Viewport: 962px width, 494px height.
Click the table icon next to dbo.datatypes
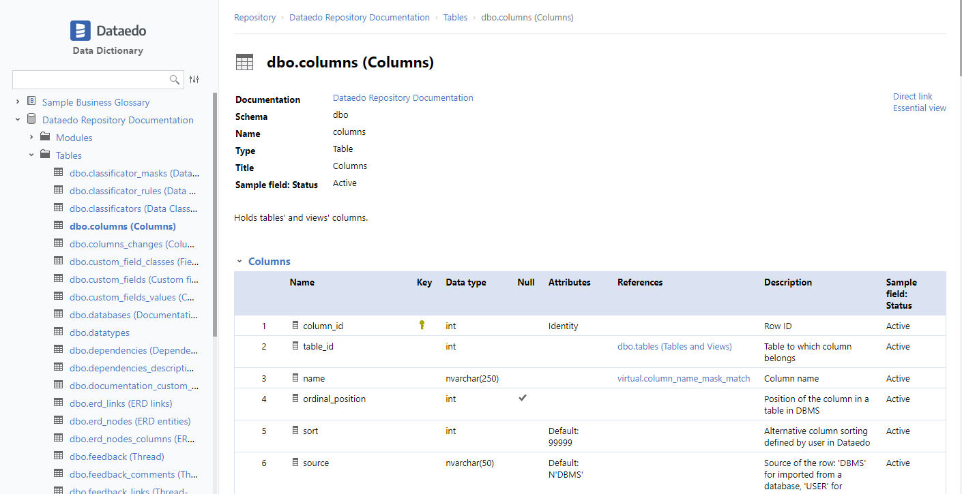(59, 333)
